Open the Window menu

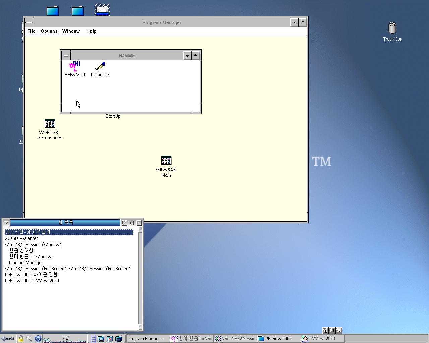coord(71,31)
